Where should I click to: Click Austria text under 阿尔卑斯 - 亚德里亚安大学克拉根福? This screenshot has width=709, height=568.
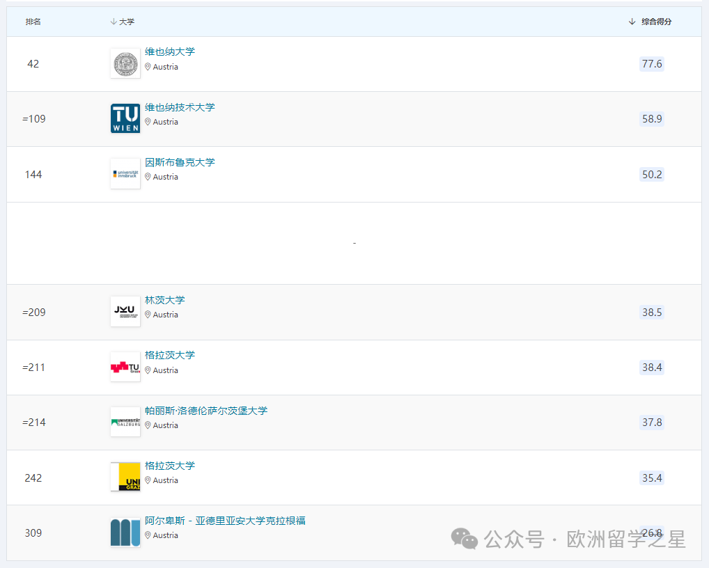166,535
